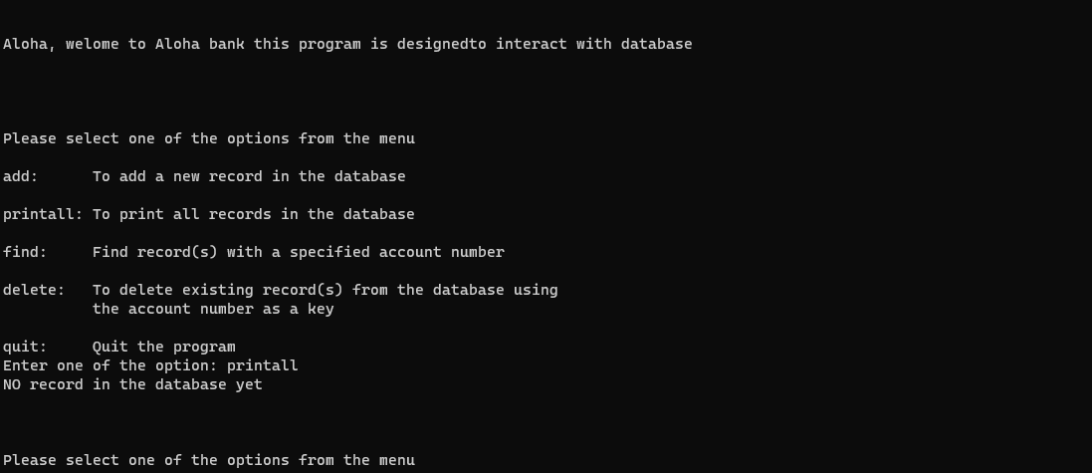Click typed "printall" command after the prompt
This screenshot has height=473, width=1092.
click(x=263, y=366)
